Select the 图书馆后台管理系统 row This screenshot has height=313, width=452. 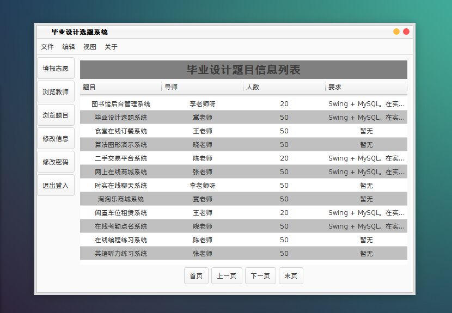click(243, 104)
